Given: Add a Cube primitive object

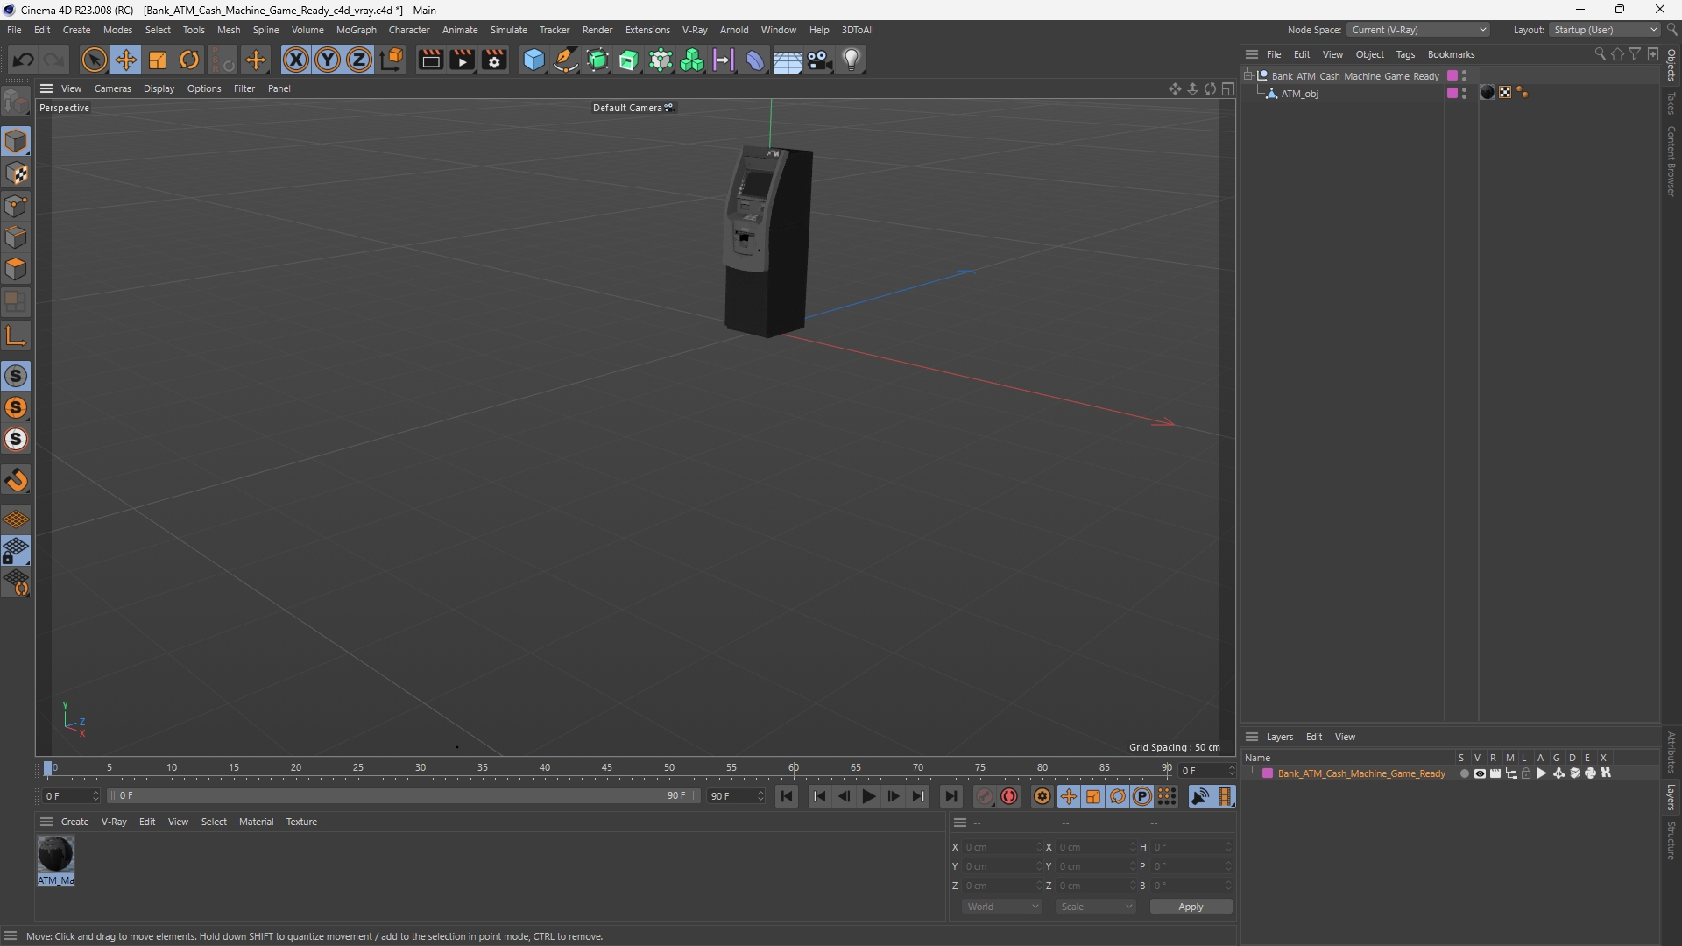Looking at the screenshot, I should (x=534, y=60).
